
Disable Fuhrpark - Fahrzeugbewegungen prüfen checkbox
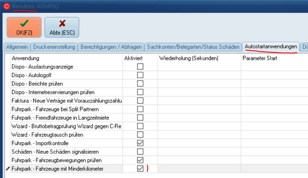140,160
